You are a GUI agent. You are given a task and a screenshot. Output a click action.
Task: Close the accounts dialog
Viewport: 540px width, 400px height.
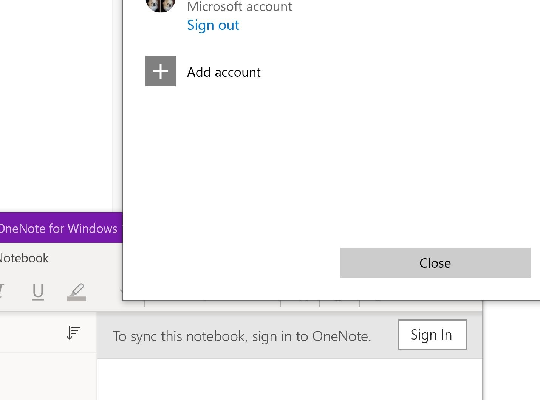(435, 263)
